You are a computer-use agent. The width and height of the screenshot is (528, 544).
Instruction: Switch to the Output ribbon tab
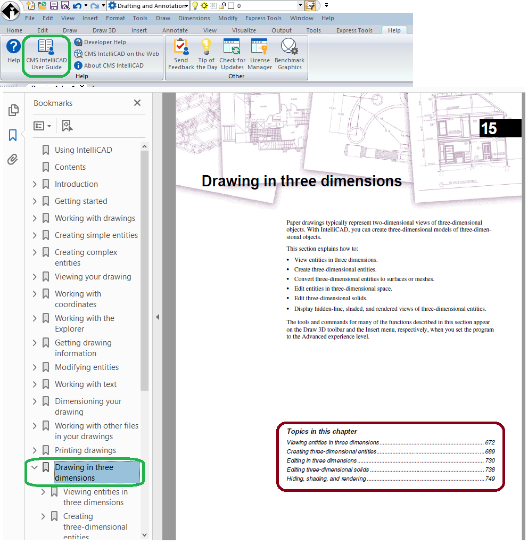click(x=282, y=30)
